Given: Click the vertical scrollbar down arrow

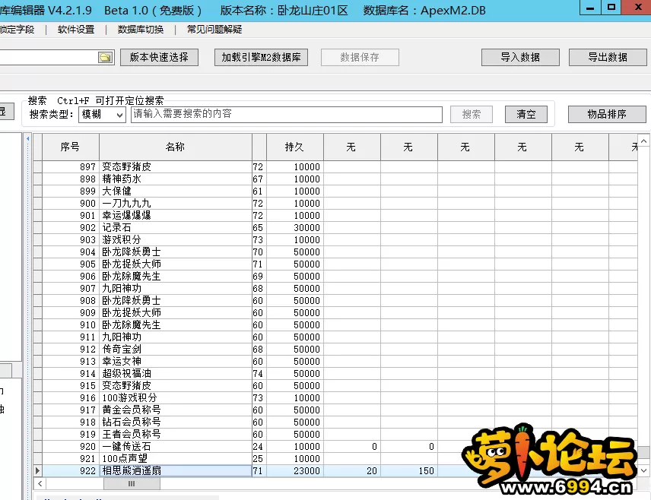Looking at the screenshot, I should (x=643, y=470).
